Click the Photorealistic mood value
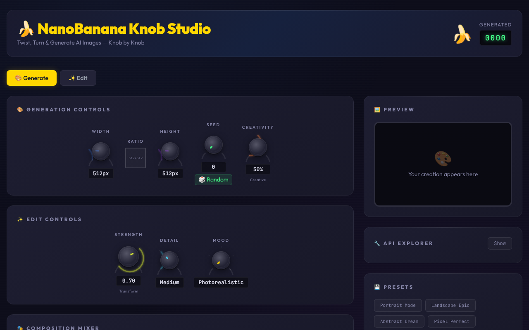Viewport: 529px width, 330px height. (221, 283)
